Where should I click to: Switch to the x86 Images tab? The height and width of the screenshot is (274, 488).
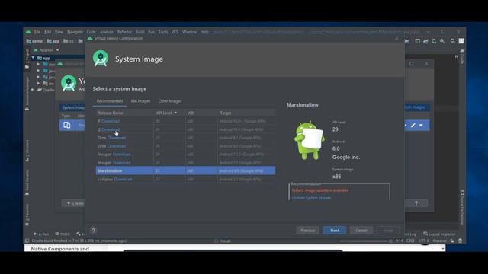tap(140, 101)
